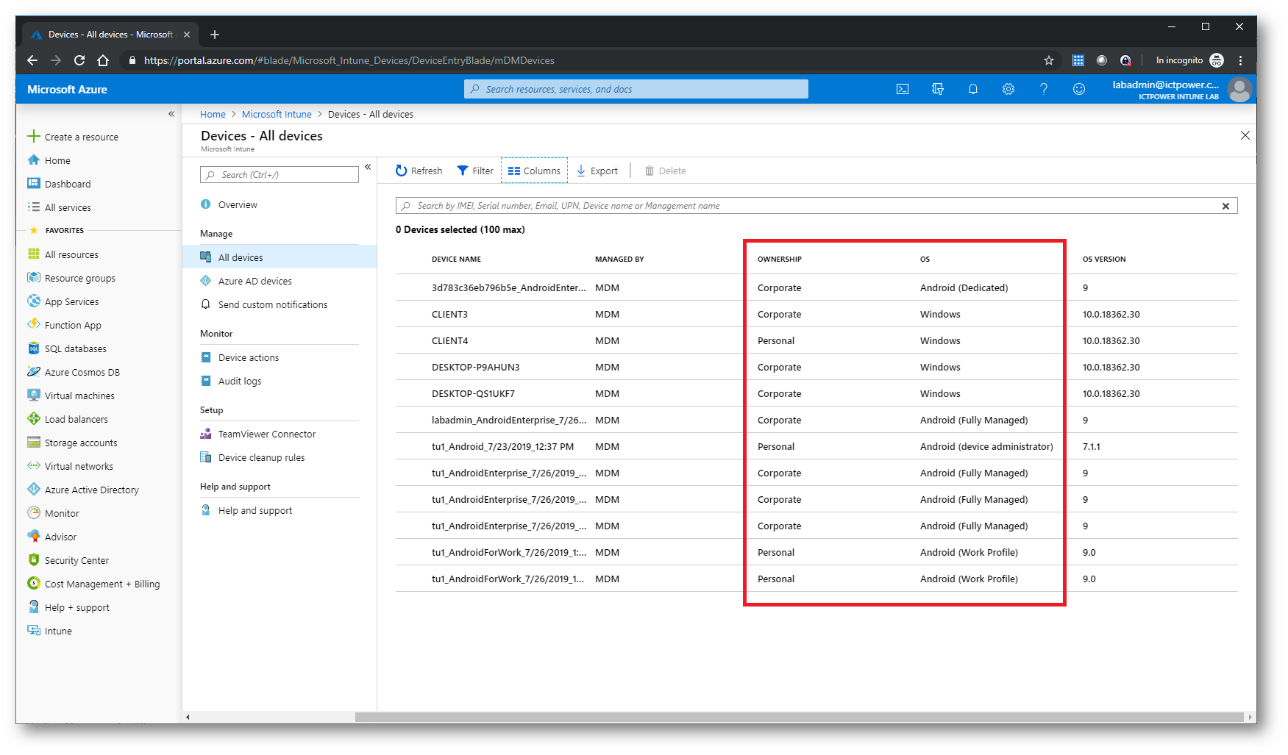Open All resources in favorites
The height and width of the screenshot is (755, 1288).
[x=63, y=254]
